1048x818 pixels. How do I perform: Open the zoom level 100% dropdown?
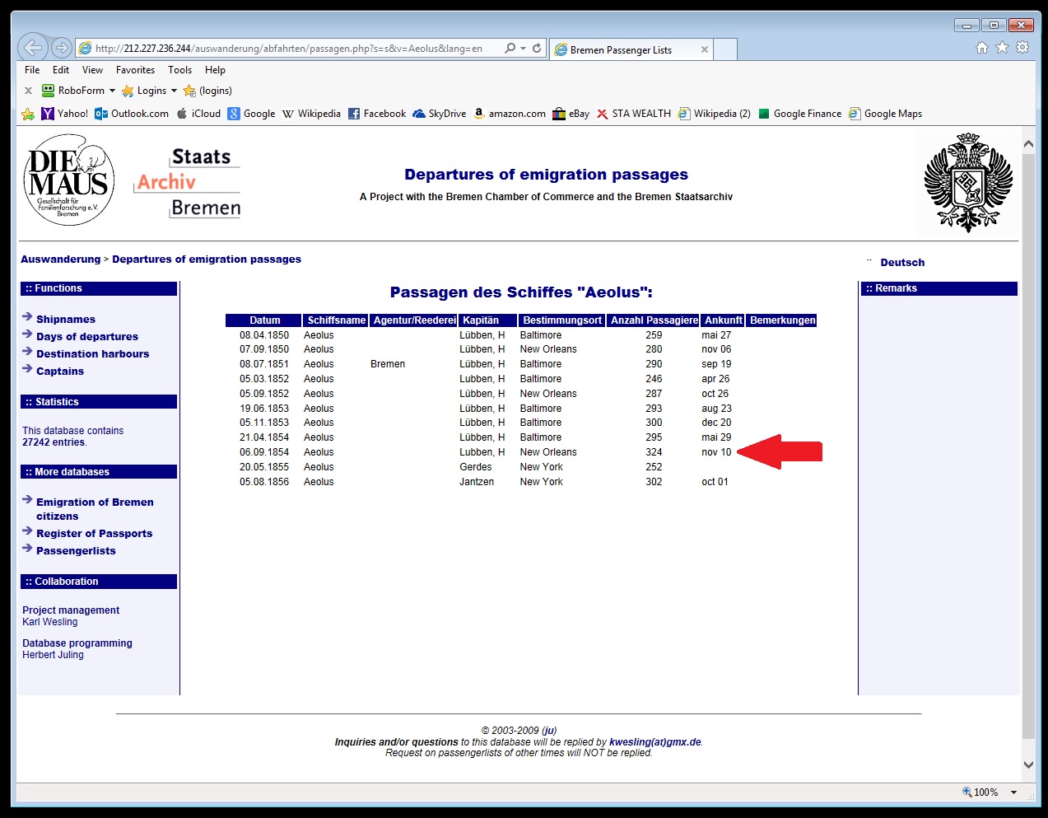[1013, 792]
